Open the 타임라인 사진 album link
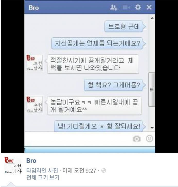 (x=42, y=171)
